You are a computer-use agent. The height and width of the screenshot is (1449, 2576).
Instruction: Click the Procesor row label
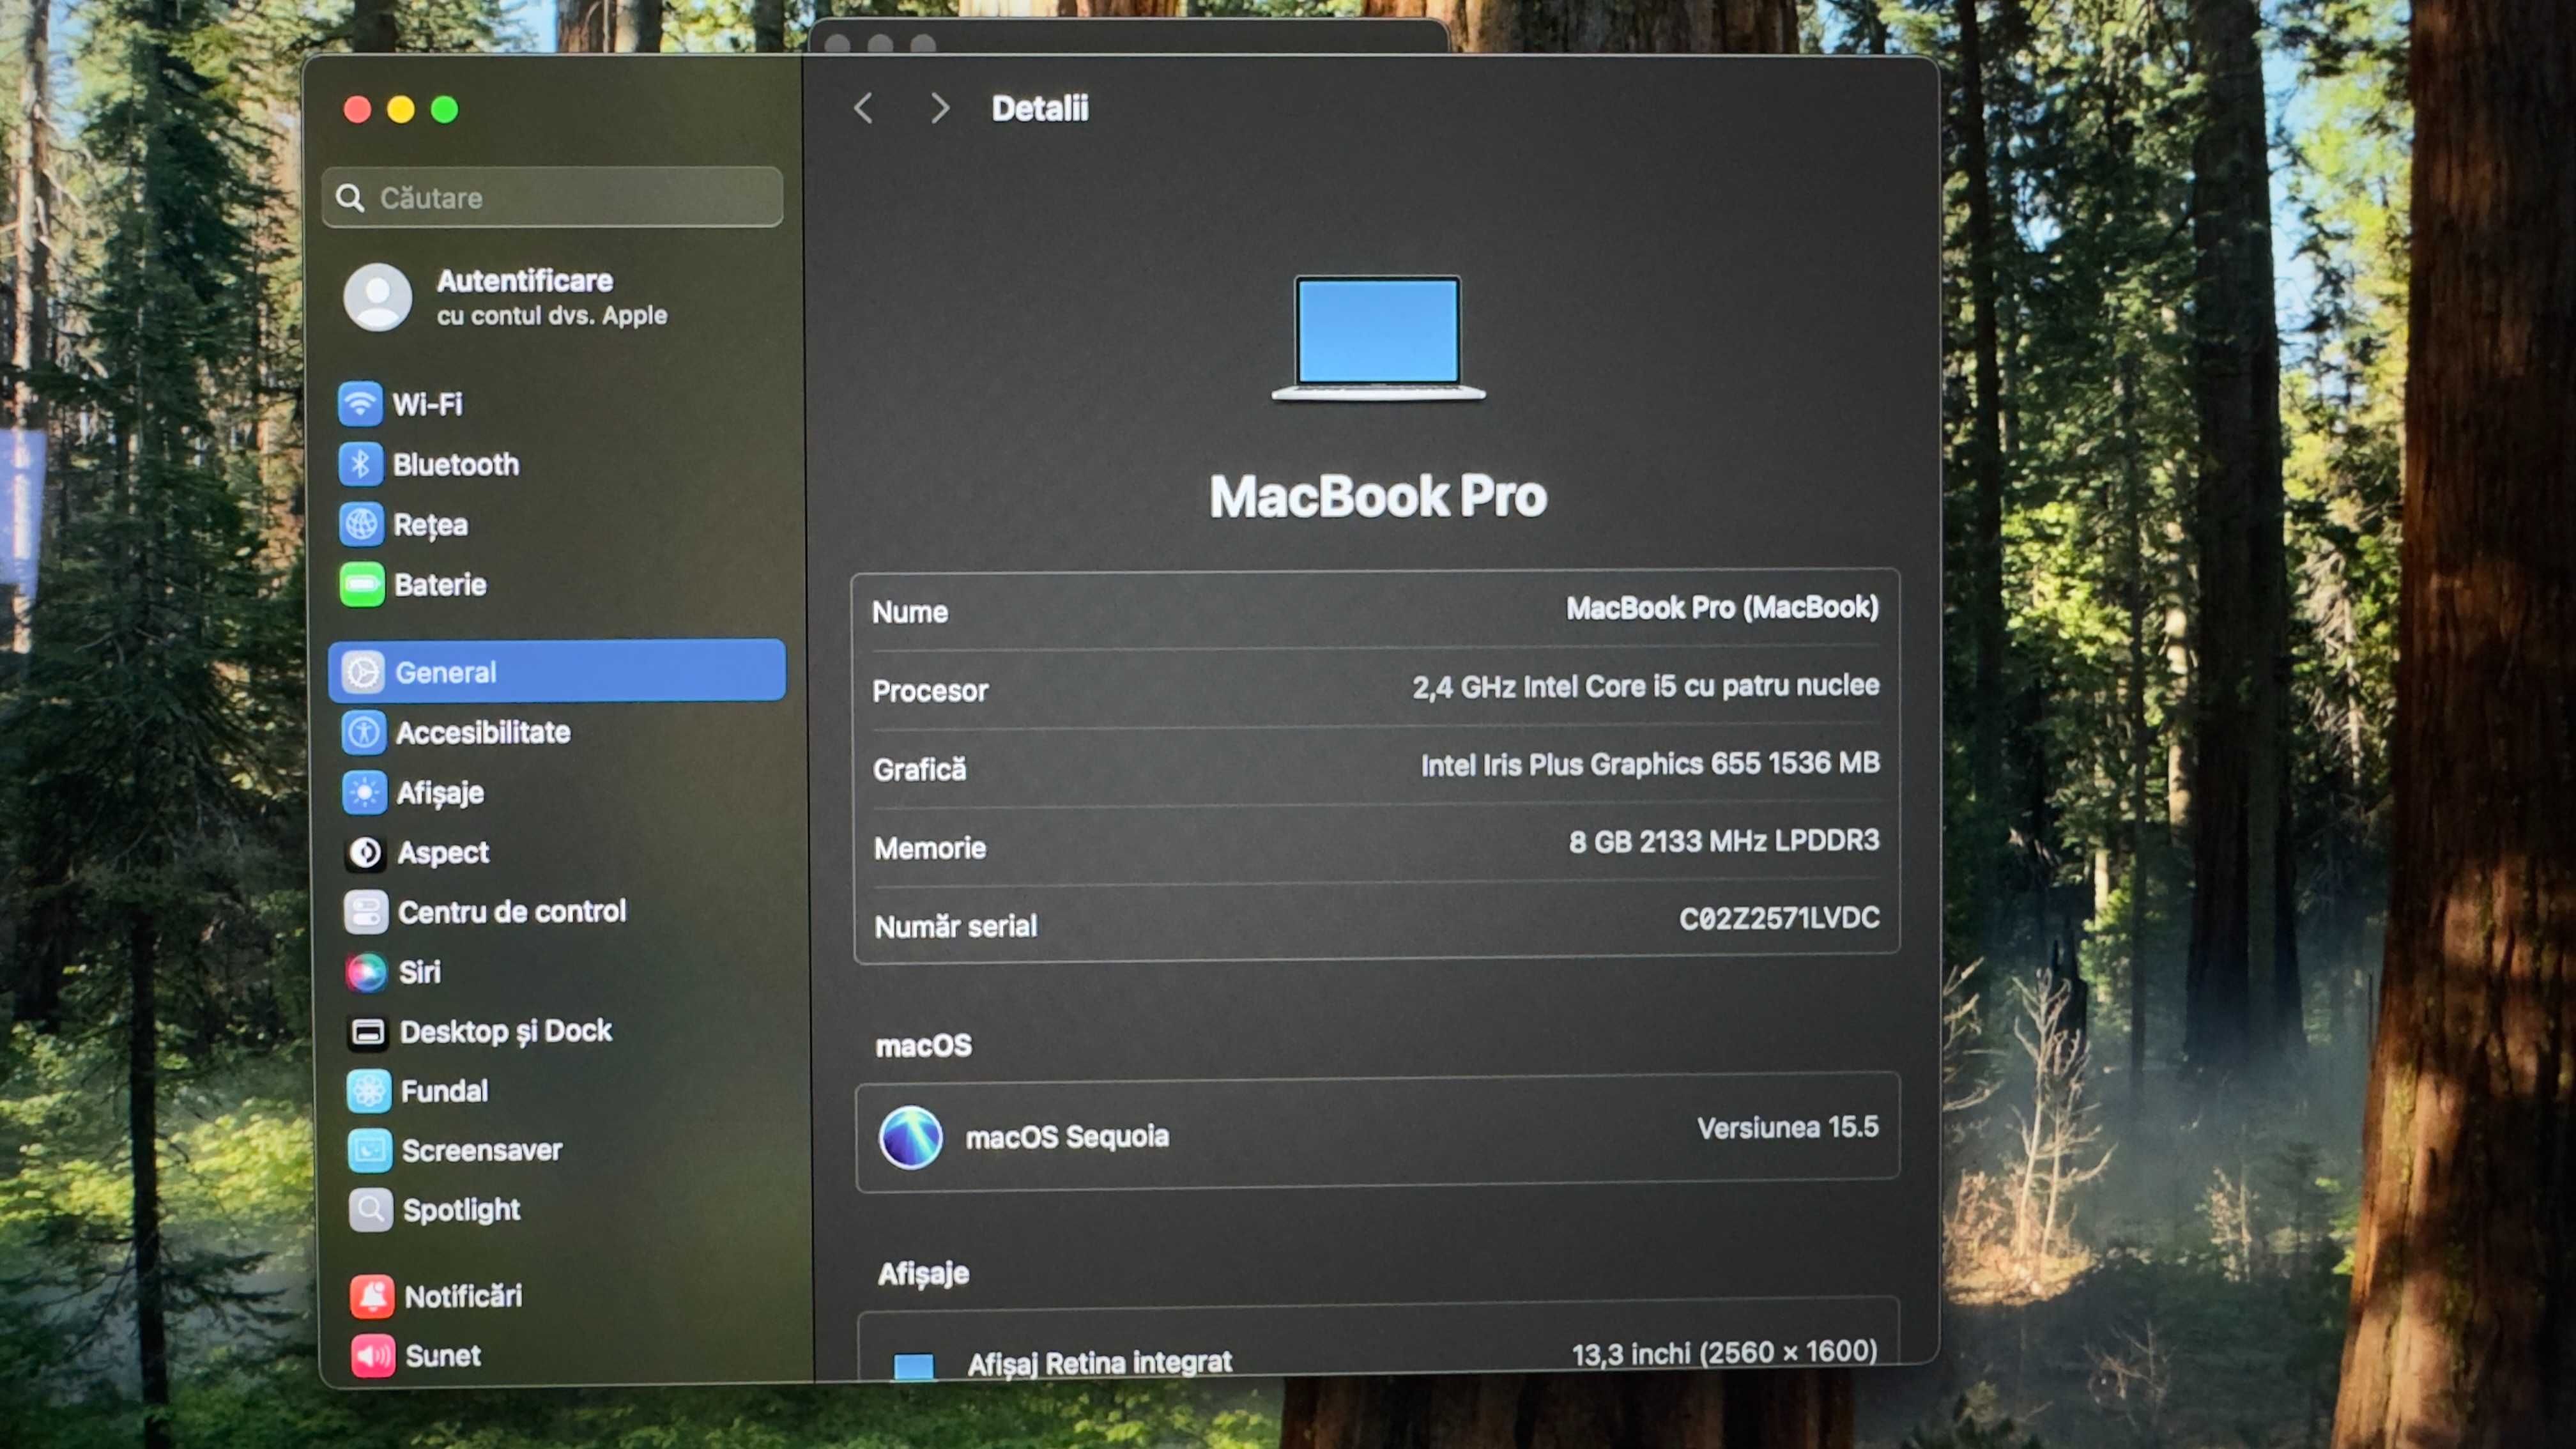point(930,691)
